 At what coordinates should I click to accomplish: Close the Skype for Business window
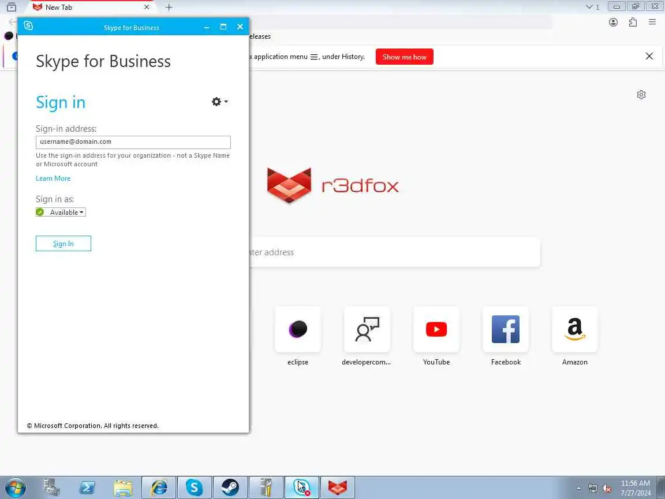[240, 27]
